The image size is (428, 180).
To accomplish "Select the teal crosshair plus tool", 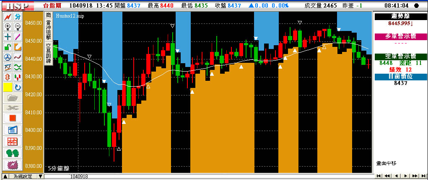I will pos(8,36).
